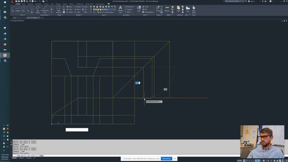Click the Edit Attributes button
This screenshot has height=162, width=288.
point(148,12)
